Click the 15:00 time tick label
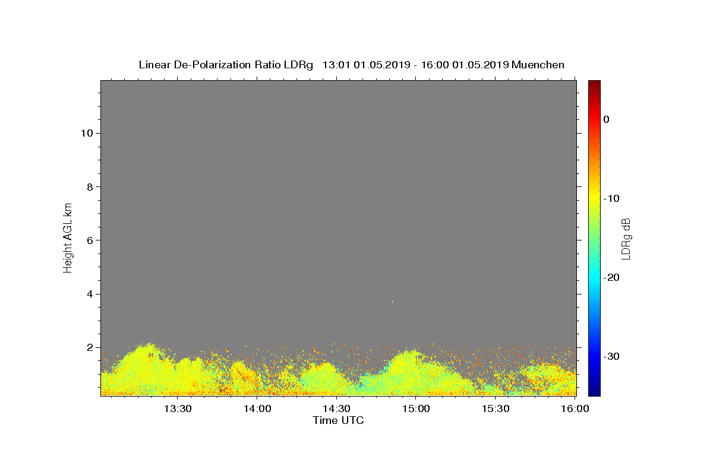 tap(416, 408)
